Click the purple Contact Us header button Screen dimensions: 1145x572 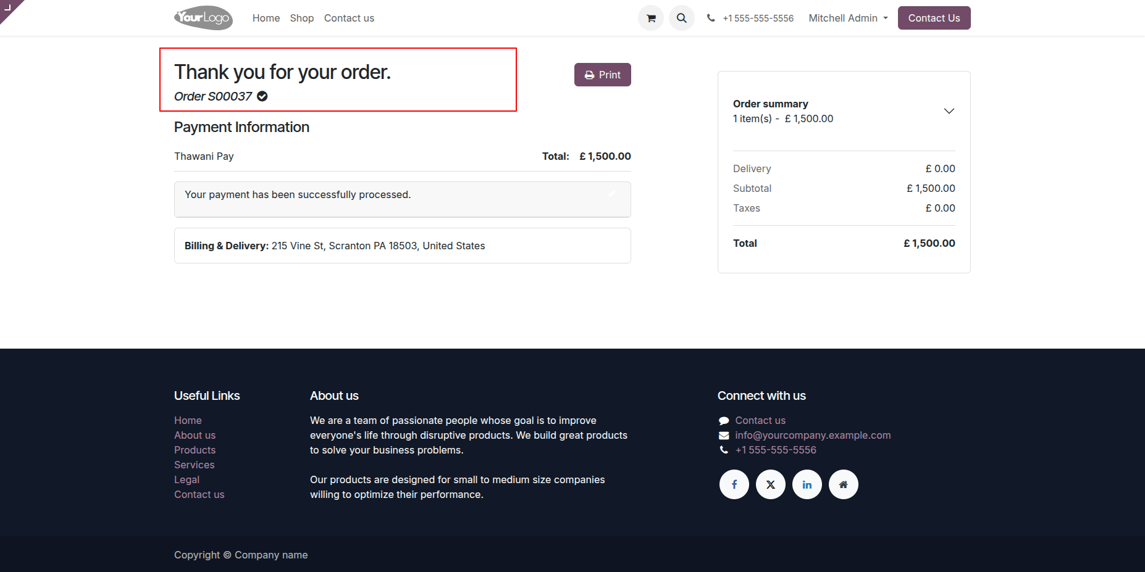point(934,19)
